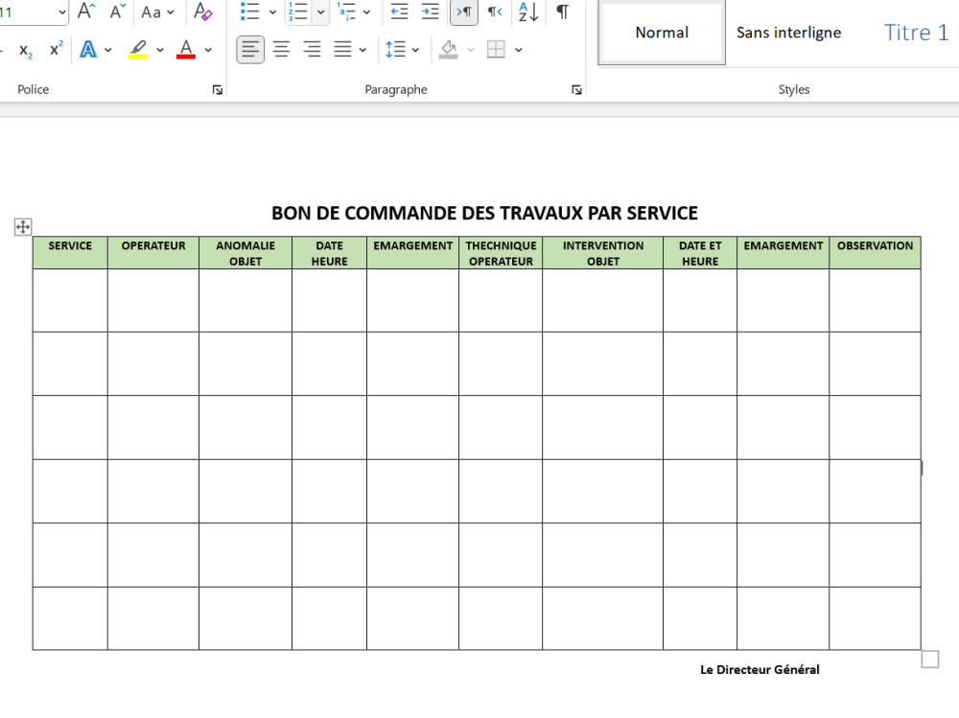Open the justify options dropdown arrow
Image resolution: width=959 pixels, height=718 pixels.
tap(363, 50)
